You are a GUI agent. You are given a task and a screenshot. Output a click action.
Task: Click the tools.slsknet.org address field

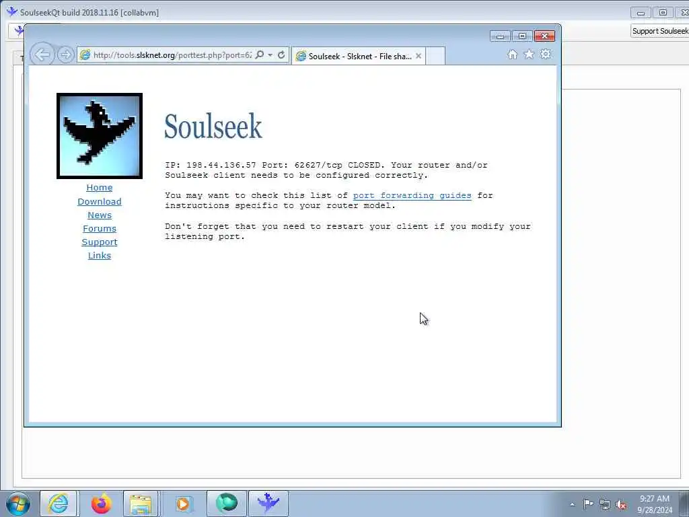click(x=172, y=55)
